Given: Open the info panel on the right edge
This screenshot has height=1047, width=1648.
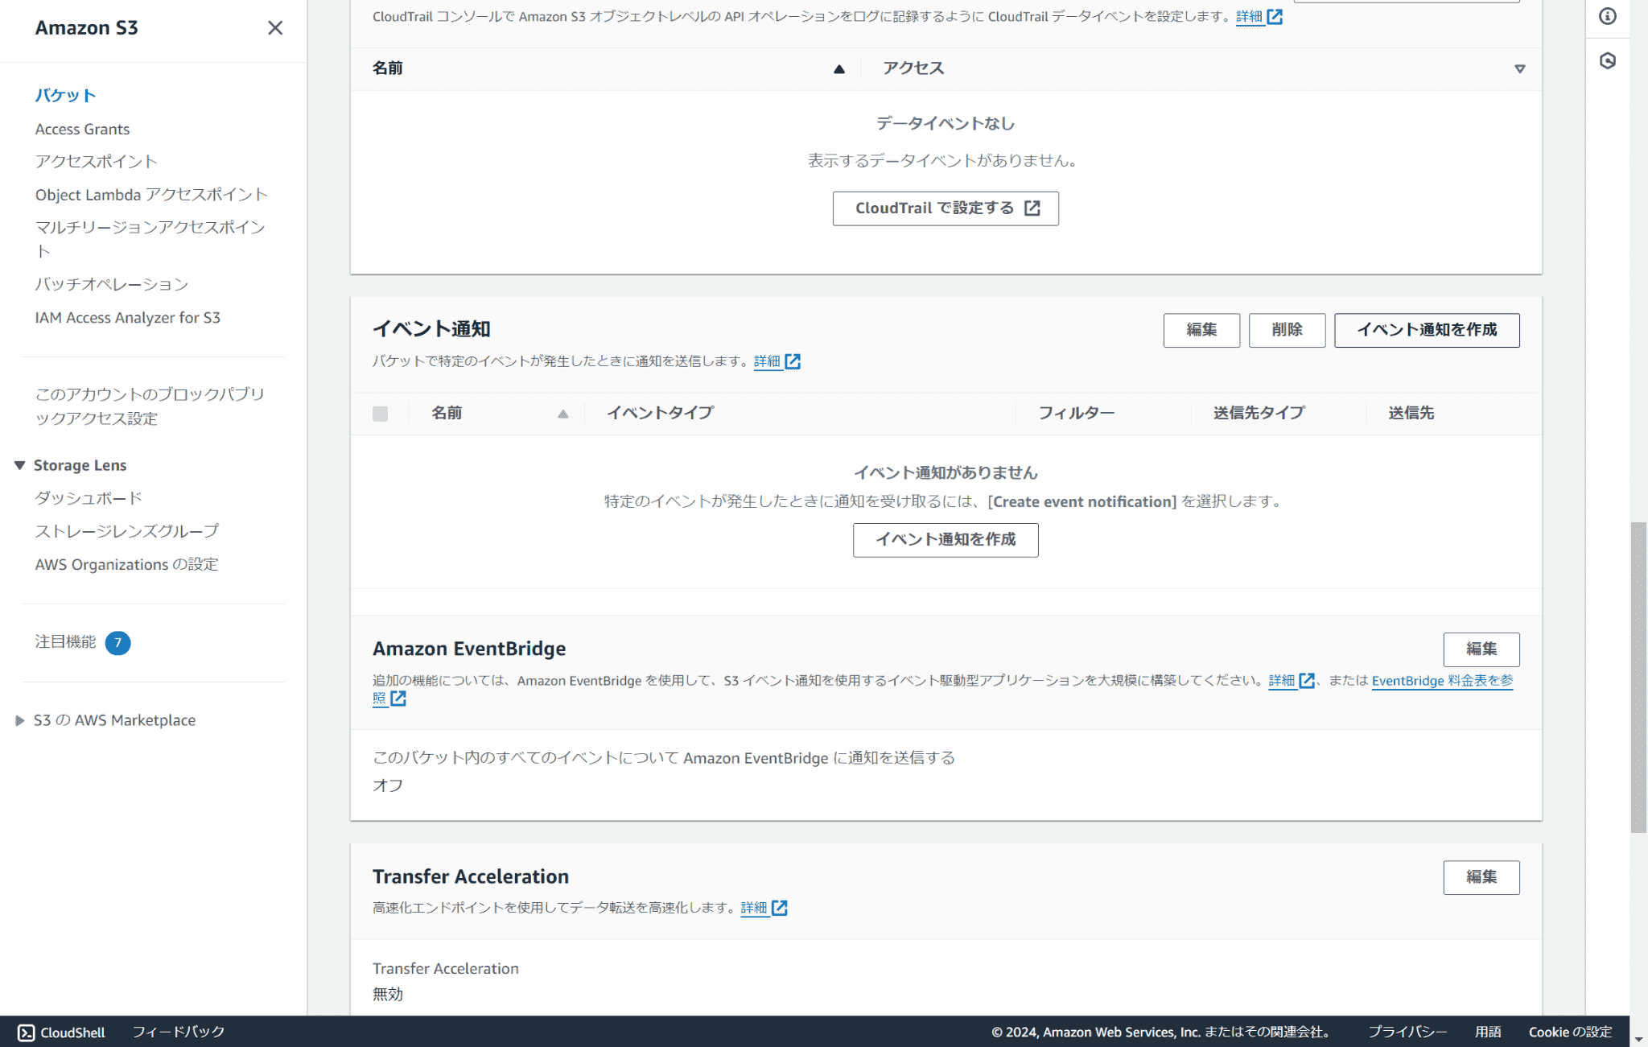Looking at the screenshot, I should pyautogui.click(x=1607, y=15).
